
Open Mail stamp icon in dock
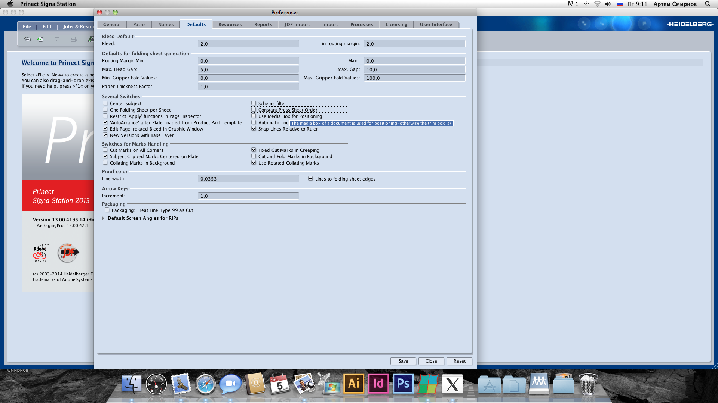coord(181,384)
